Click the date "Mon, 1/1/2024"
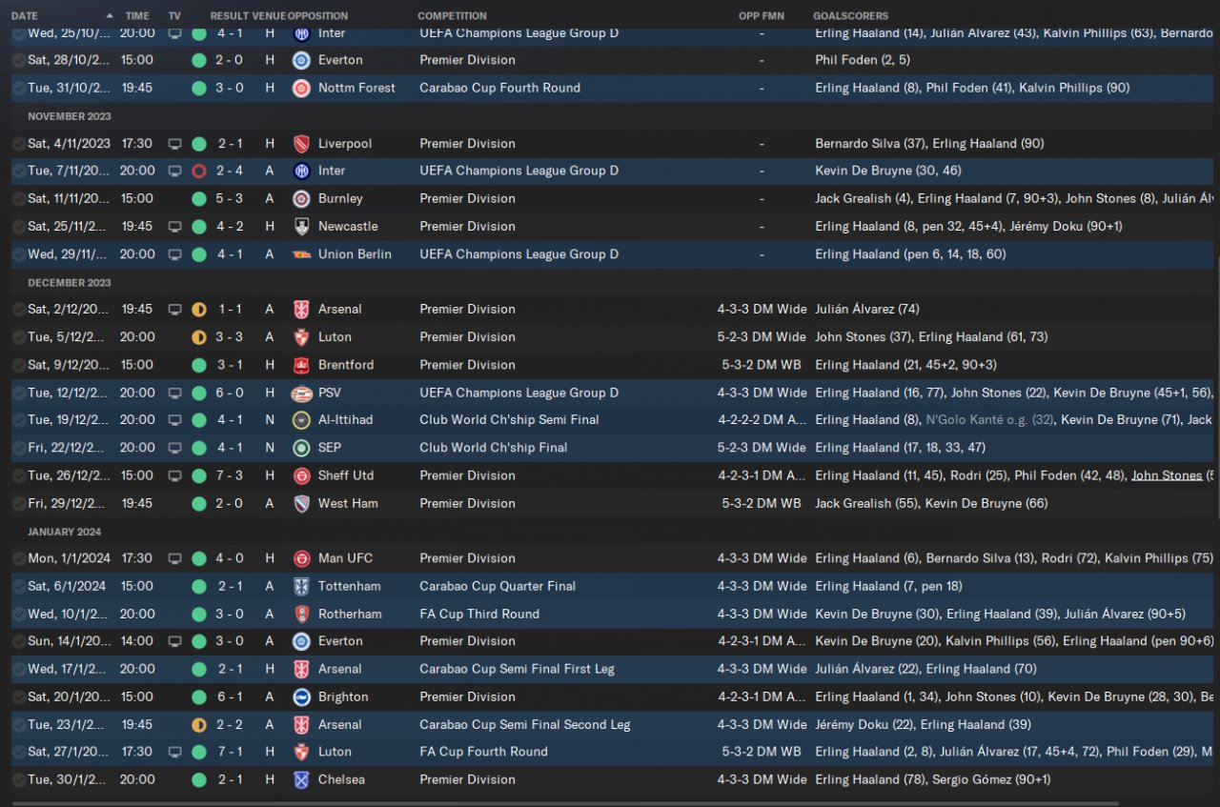1220x807 pixels. [x=69, y=558]
